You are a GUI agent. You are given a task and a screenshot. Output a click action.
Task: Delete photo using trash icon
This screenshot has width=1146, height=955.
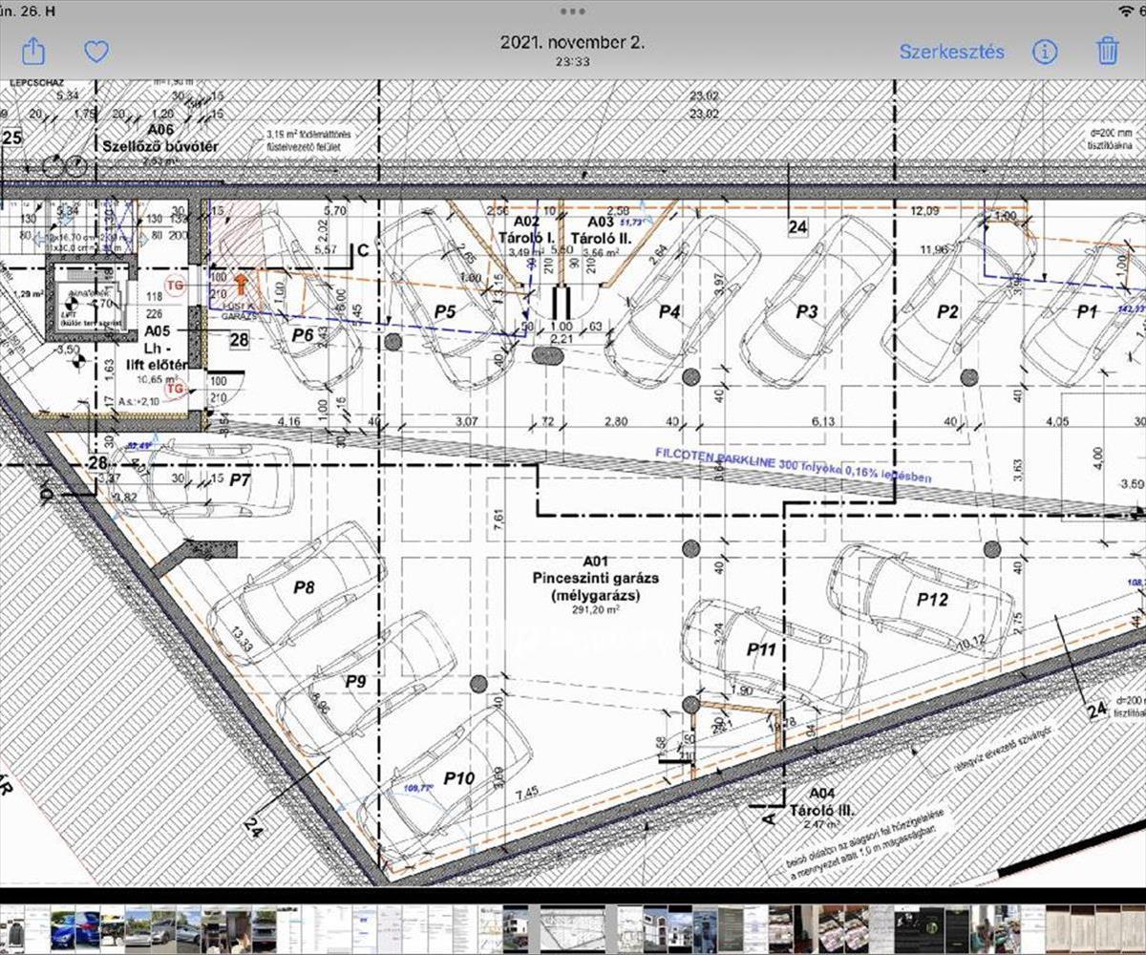point(1107,51)
